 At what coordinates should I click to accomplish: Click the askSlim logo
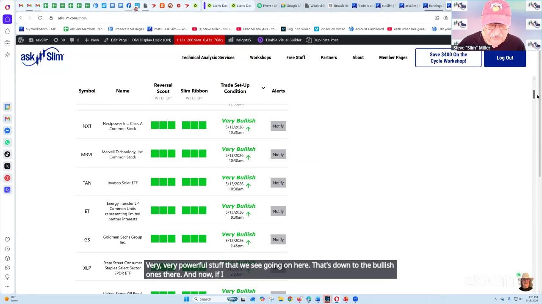pos(42,57)
